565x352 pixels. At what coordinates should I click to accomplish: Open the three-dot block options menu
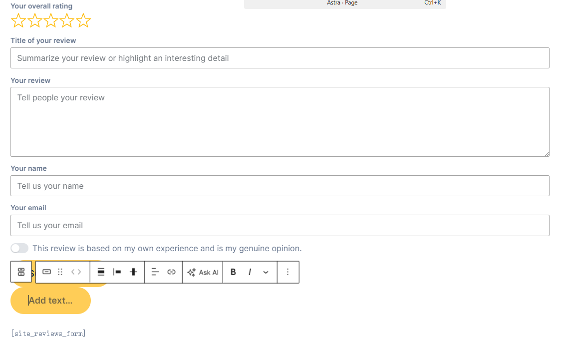pos(288,272)
